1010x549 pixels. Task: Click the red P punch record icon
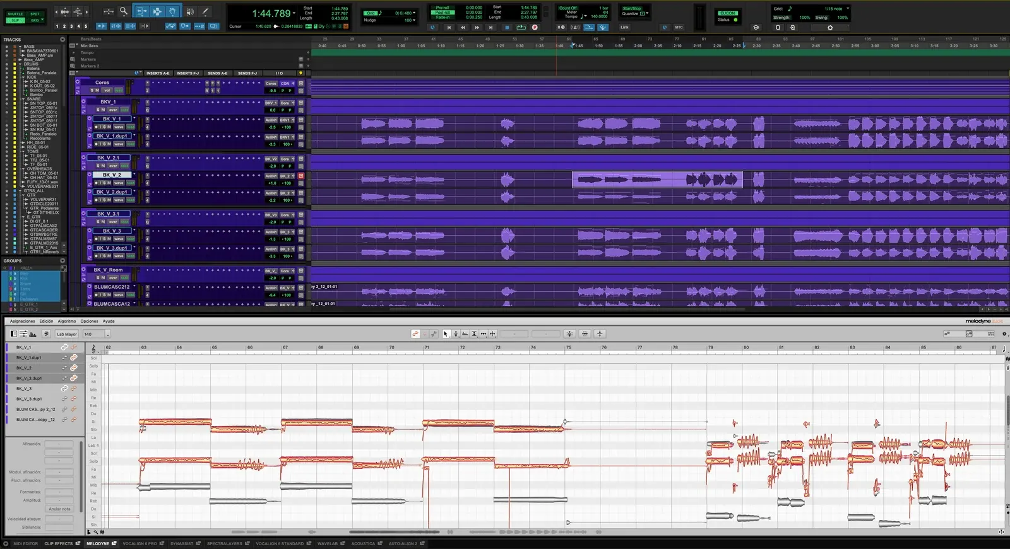(x=535, y=27)
